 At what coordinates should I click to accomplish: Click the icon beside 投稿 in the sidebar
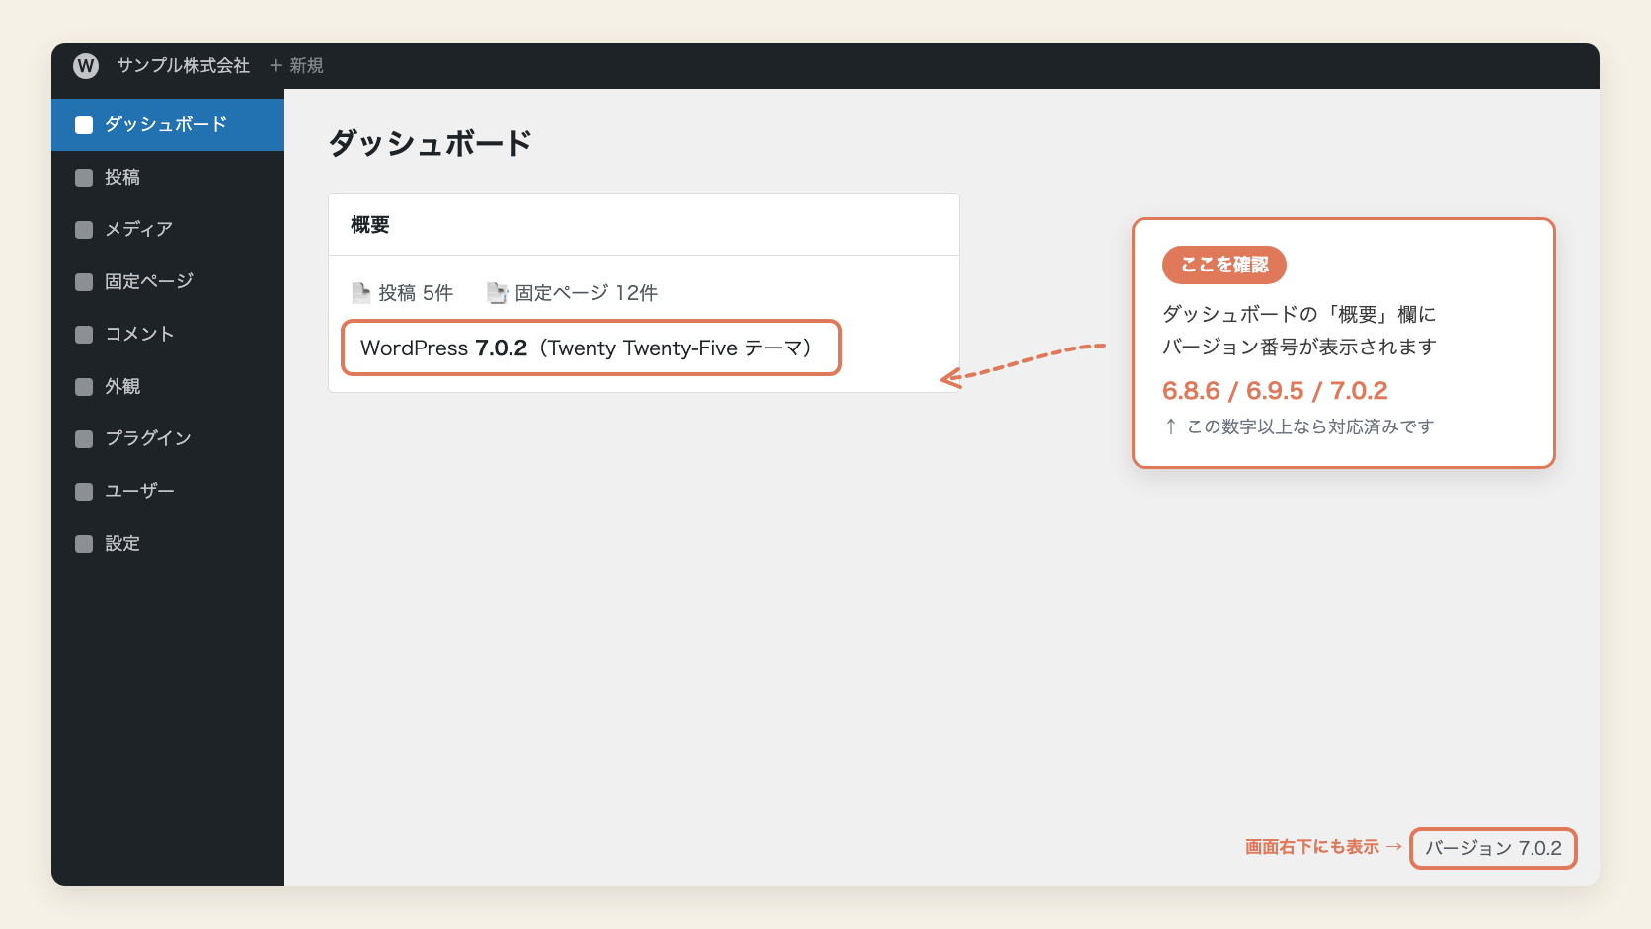[x=84, y=178]
